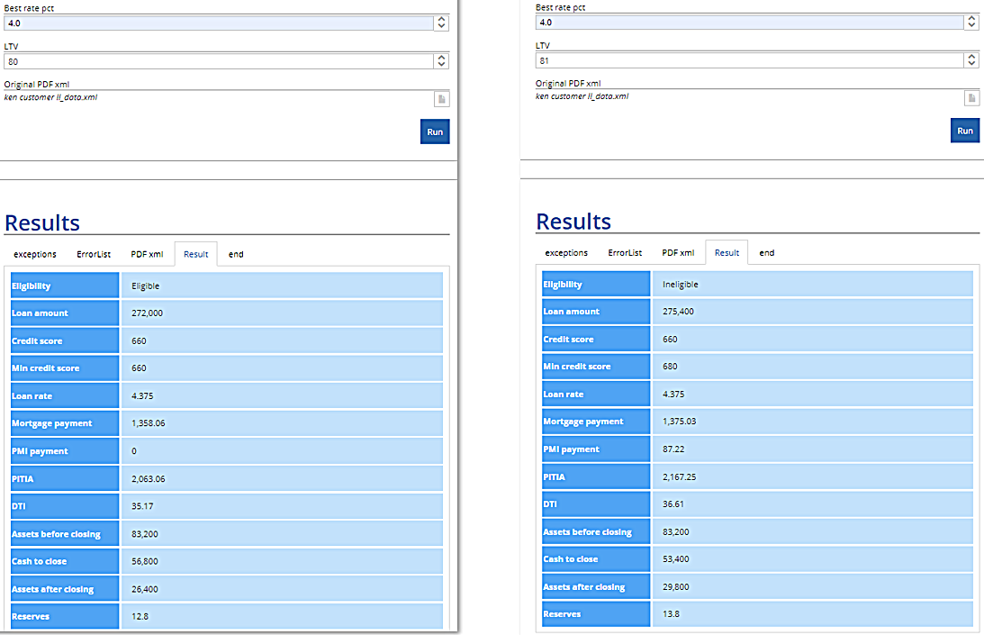Decrease the LTV value of 81 using the down arrow
984x635 pixels.
(x=971, y=64)
